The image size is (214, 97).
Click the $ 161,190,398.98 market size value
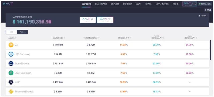pyautogui.click(x=32, y=22)
